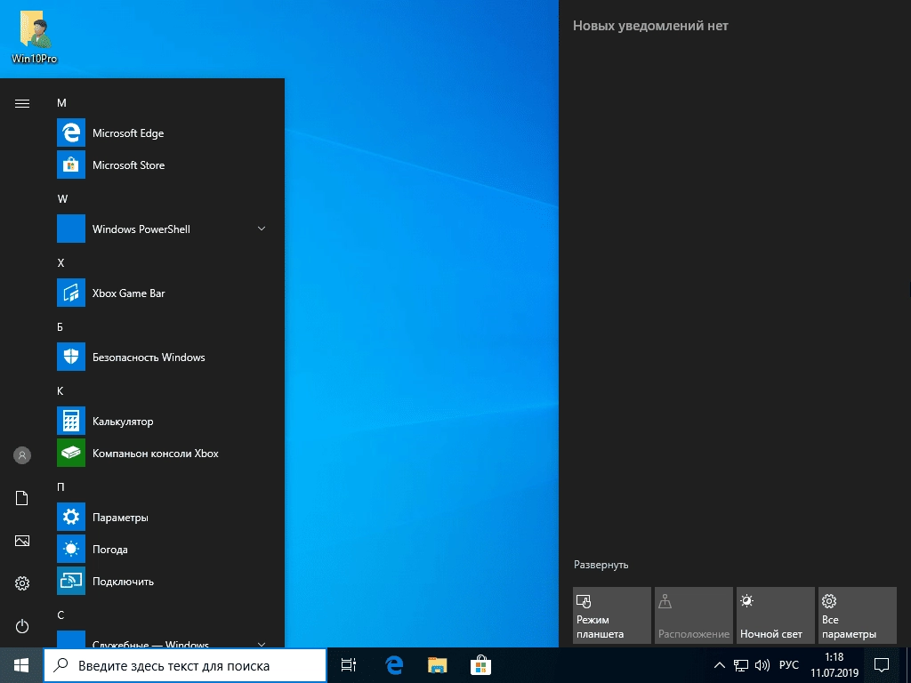
Task: Click the taskbar search text field
Action: click(x=185, y=665)
